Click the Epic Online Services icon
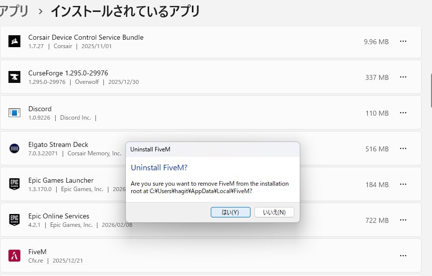This screenshot has width=432, height=276. 14,220
